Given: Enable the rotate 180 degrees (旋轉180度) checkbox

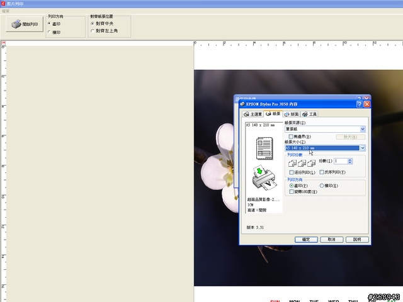Looking at the screenshot, I should 292,191.
